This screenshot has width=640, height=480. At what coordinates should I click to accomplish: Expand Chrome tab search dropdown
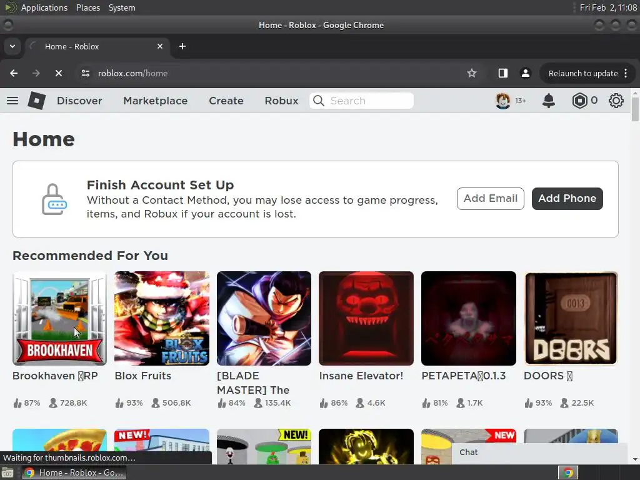(x=12, y=46)
